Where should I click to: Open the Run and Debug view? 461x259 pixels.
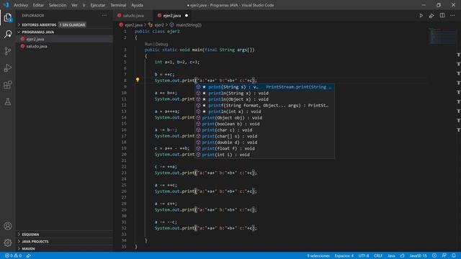point(8,68)
